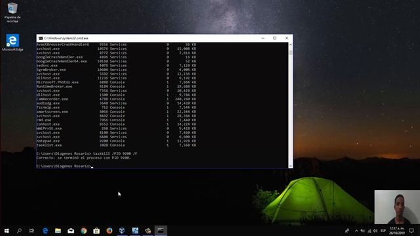Image resolution: width=420 pixels, height=236 pixels.
Task: Click the cmd.exe window title text
Action: click(66, 38)
